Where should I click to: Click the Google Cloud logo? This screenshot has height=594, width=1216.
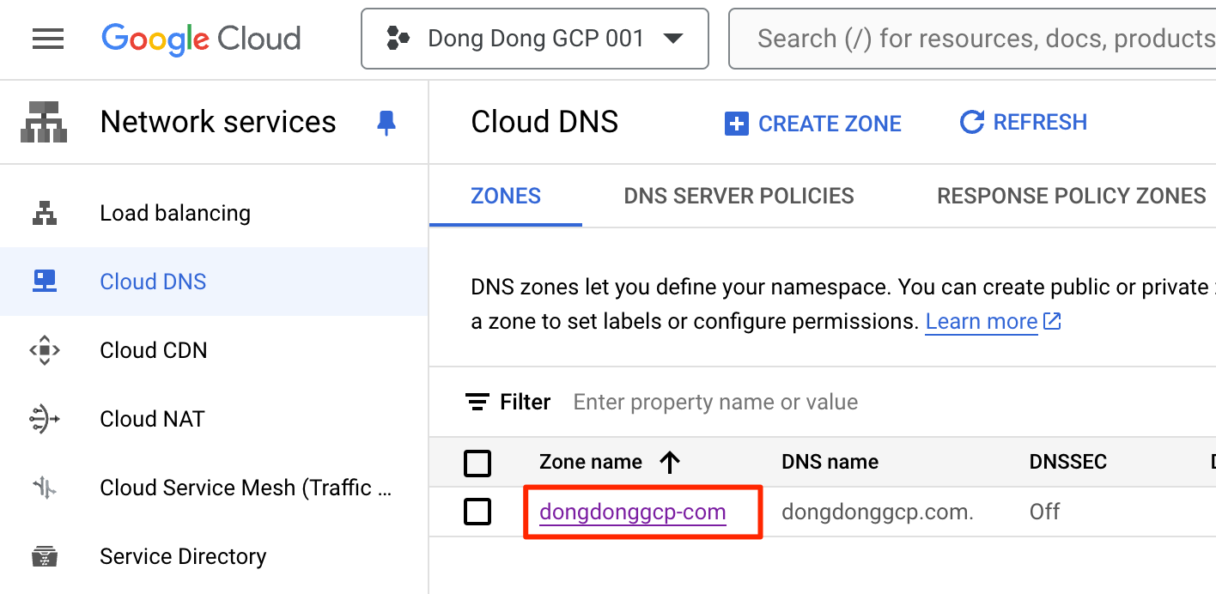(201, 39)
